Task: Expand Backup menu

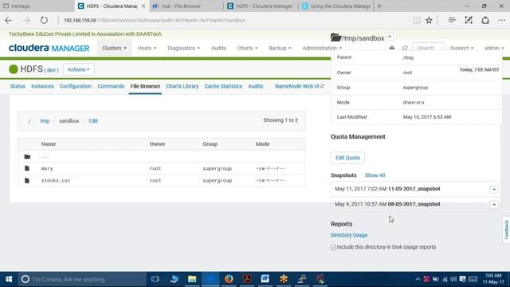Action: (280, 48)
